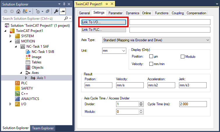Click the Image node icon
This screenshot has width=220, height=132.
point(28,57)
